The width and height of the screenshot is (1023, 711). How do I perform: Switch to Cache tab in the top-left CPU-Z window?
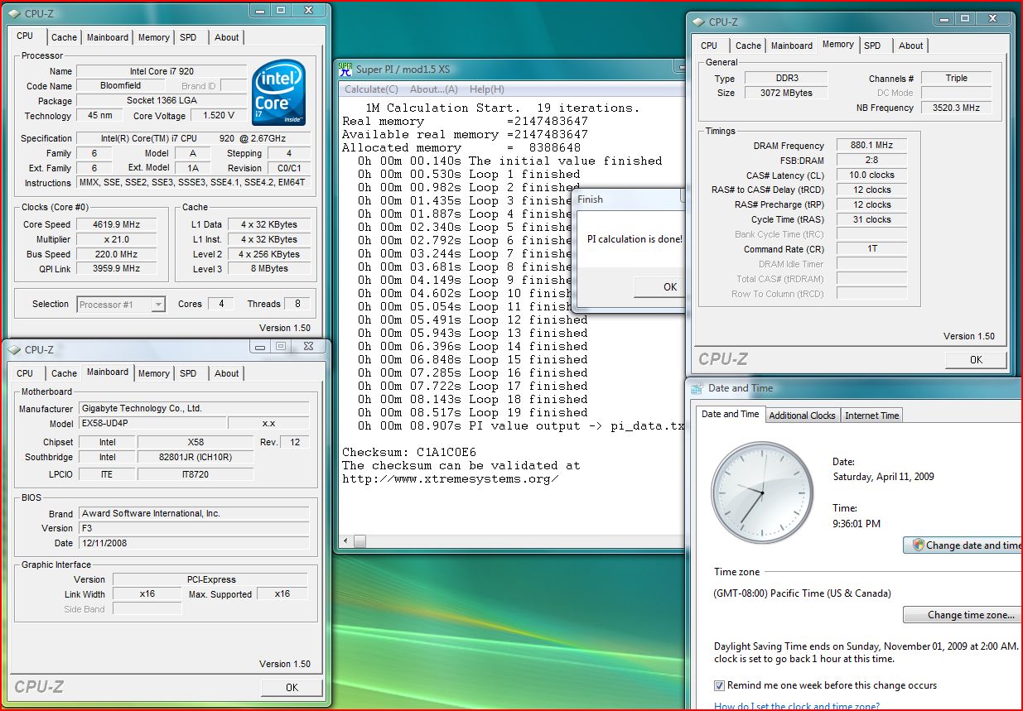click(x=64, y=37)
